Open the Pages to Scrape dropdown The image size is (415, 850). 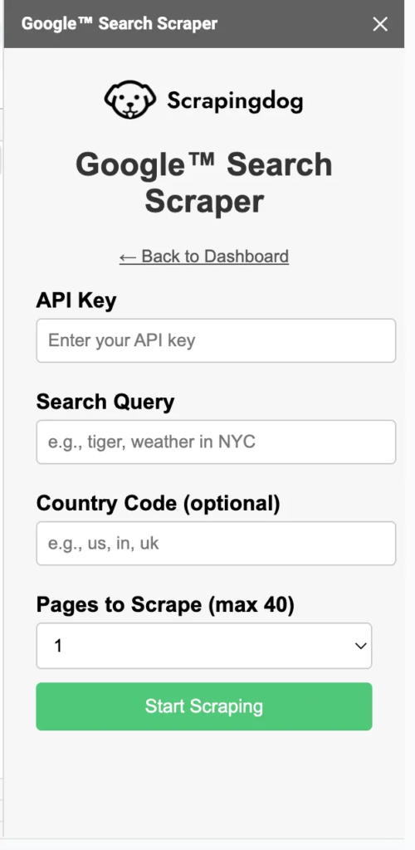[x=203, y=646]
